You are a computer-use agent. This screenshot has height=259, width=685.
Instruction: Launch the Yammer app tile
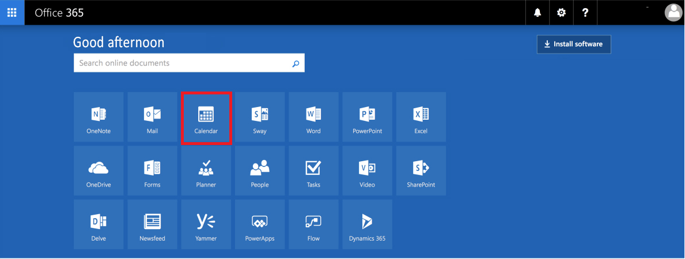pos(206,224)
